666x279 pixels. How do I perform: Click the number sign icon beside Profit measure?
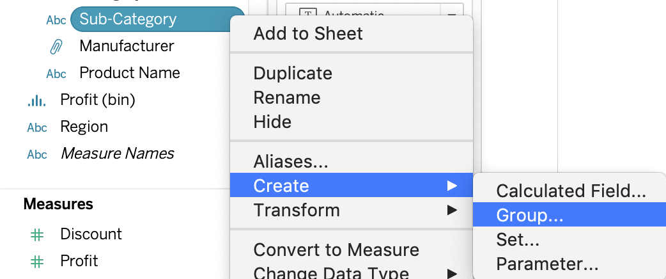tap(37, 262)
